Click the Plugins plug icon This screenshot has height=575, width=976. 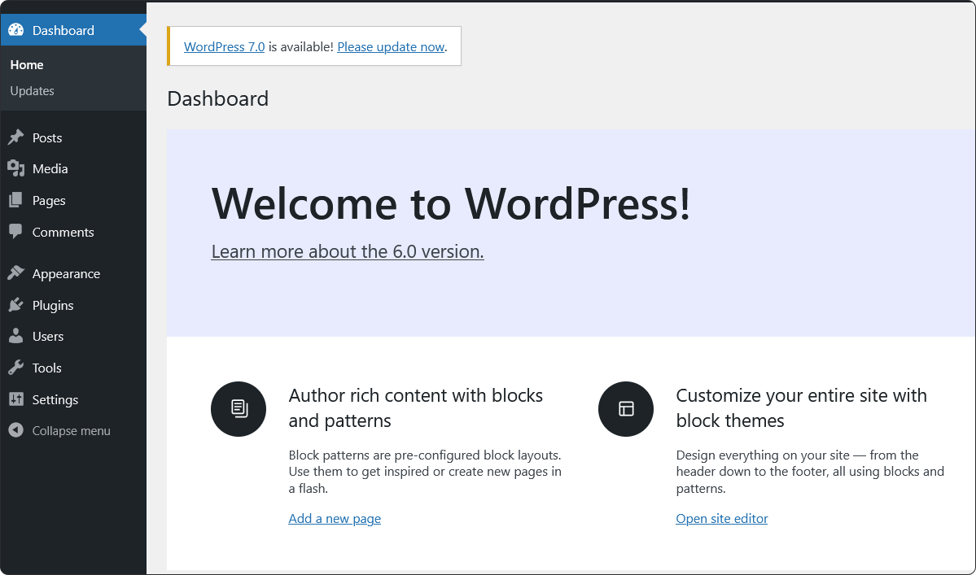pos(16,305)
